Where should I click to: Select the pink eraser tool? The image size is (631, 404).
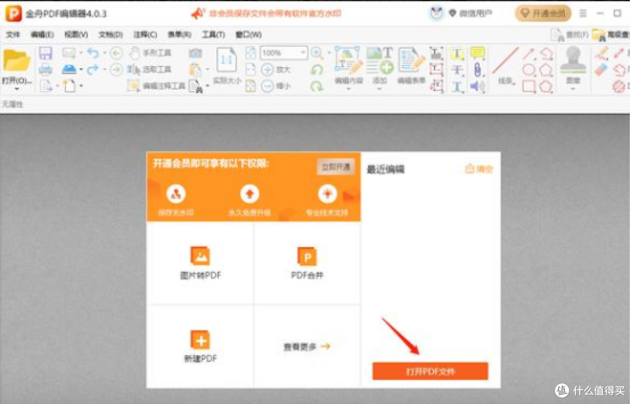click(x=601, y=69)
